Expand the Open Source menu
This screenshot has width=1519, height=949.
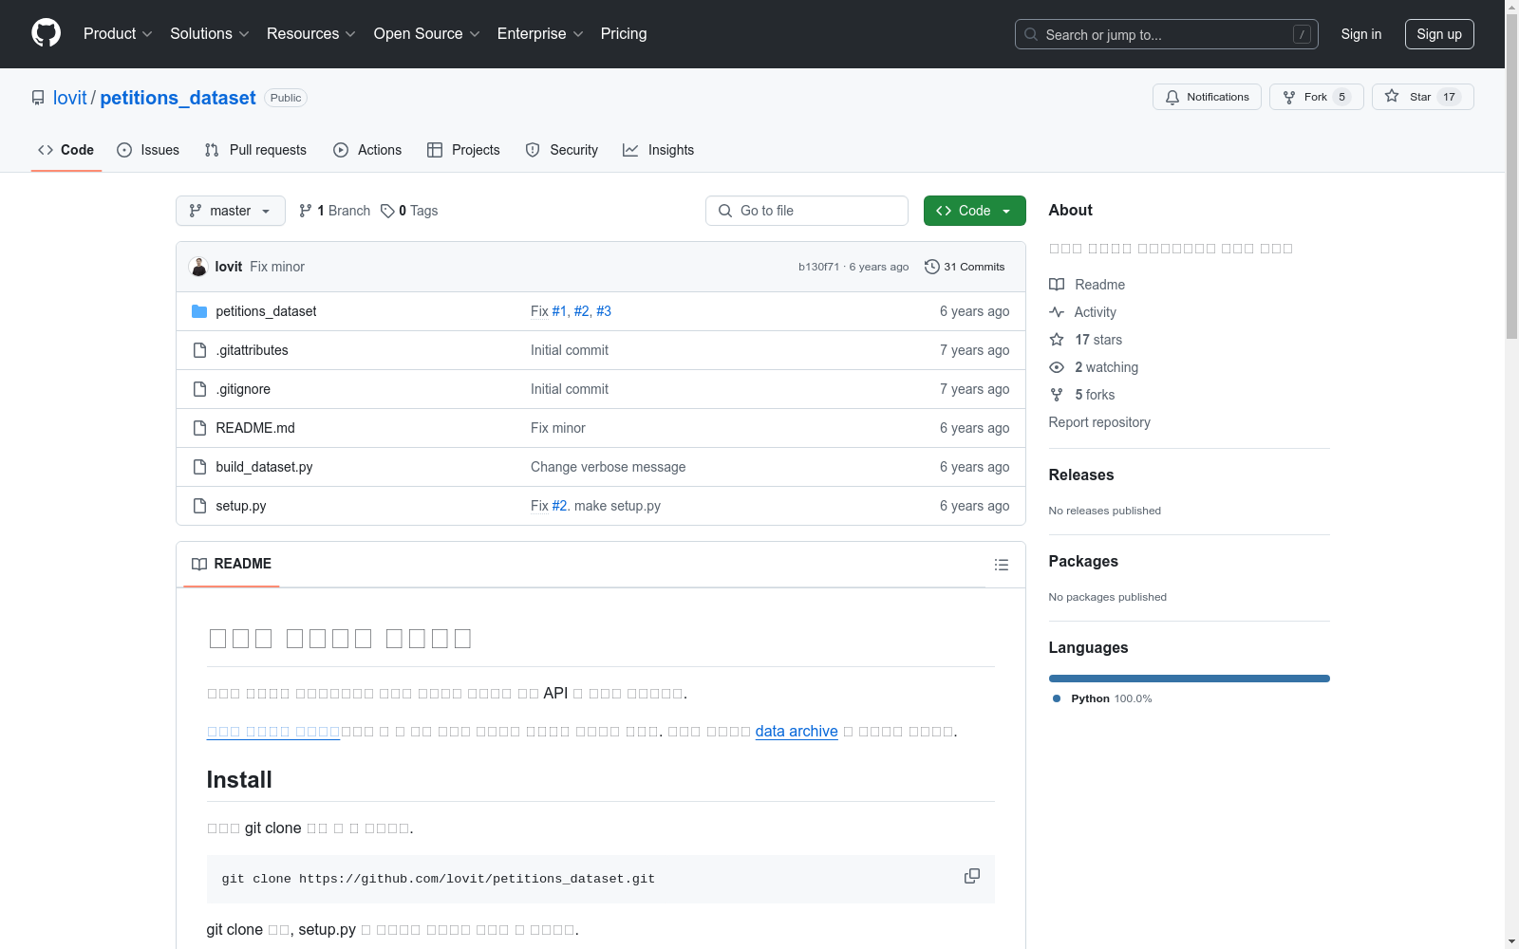pos(426,33)
